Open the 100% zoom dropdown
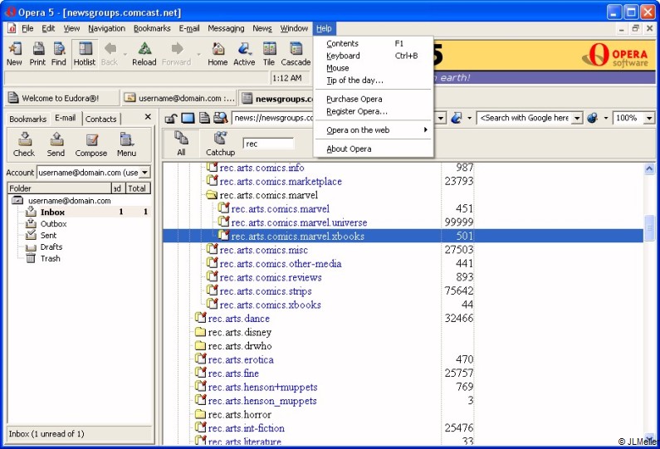Viewport: 660px width, 449px height. click(x=649, y=118)
